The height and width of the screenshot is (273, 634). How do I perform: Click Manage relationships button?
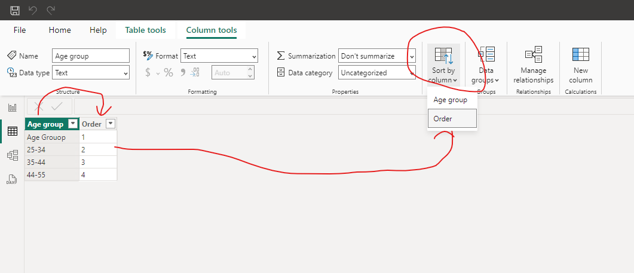tap(534, 65)
